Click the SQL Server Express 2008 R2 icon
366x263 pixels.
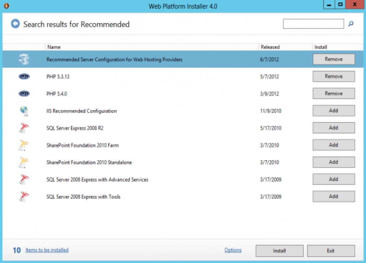click(x=24, y=128)
